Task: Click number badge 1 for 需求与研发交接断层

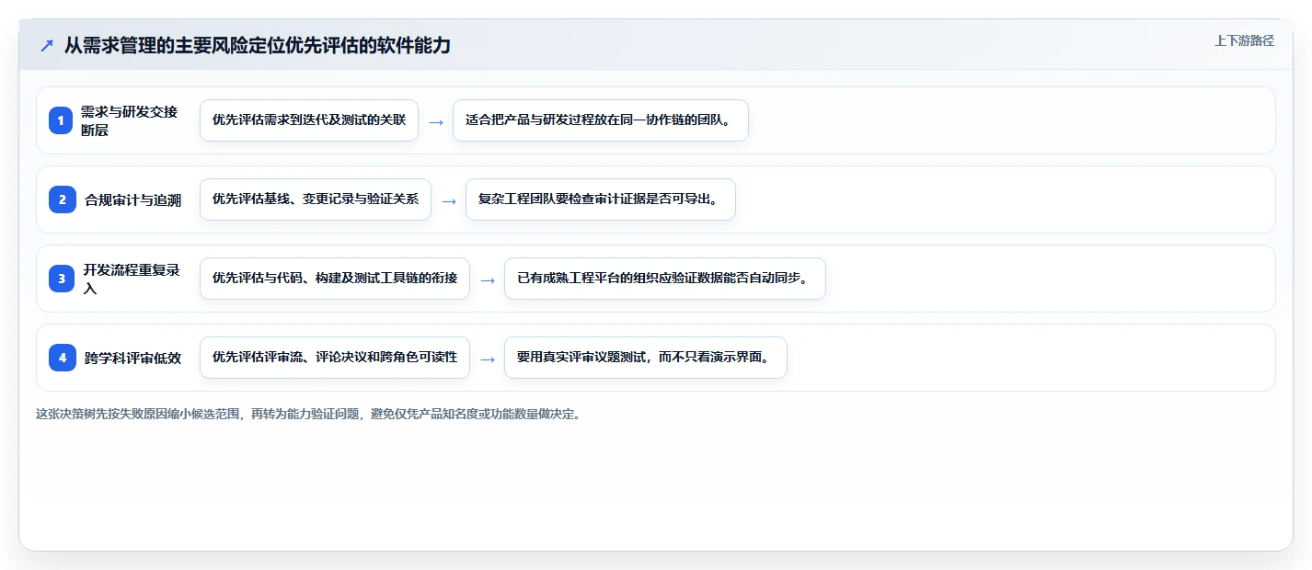Action: point(61,120)
